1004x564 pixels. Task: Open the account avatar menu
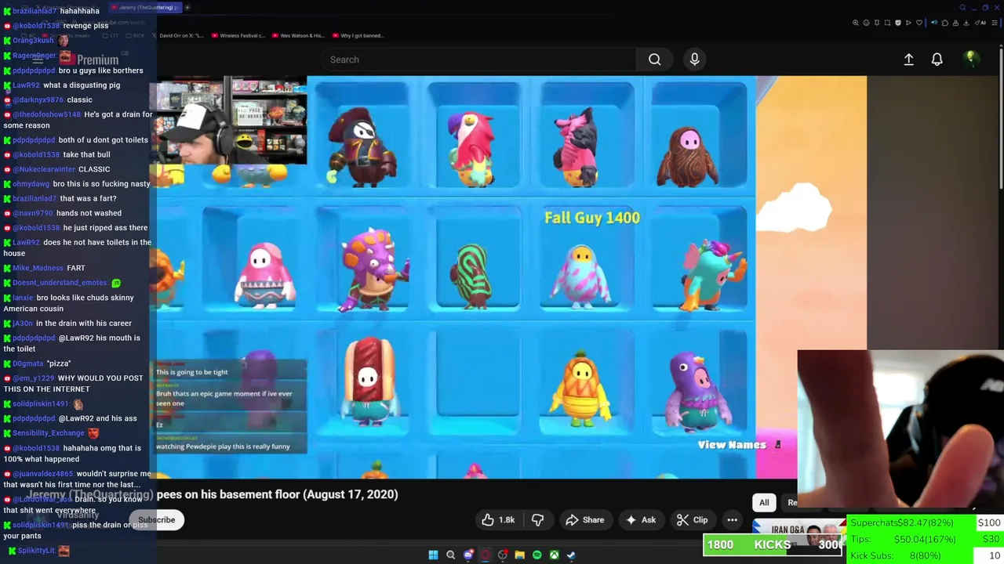tap(970, 59)
